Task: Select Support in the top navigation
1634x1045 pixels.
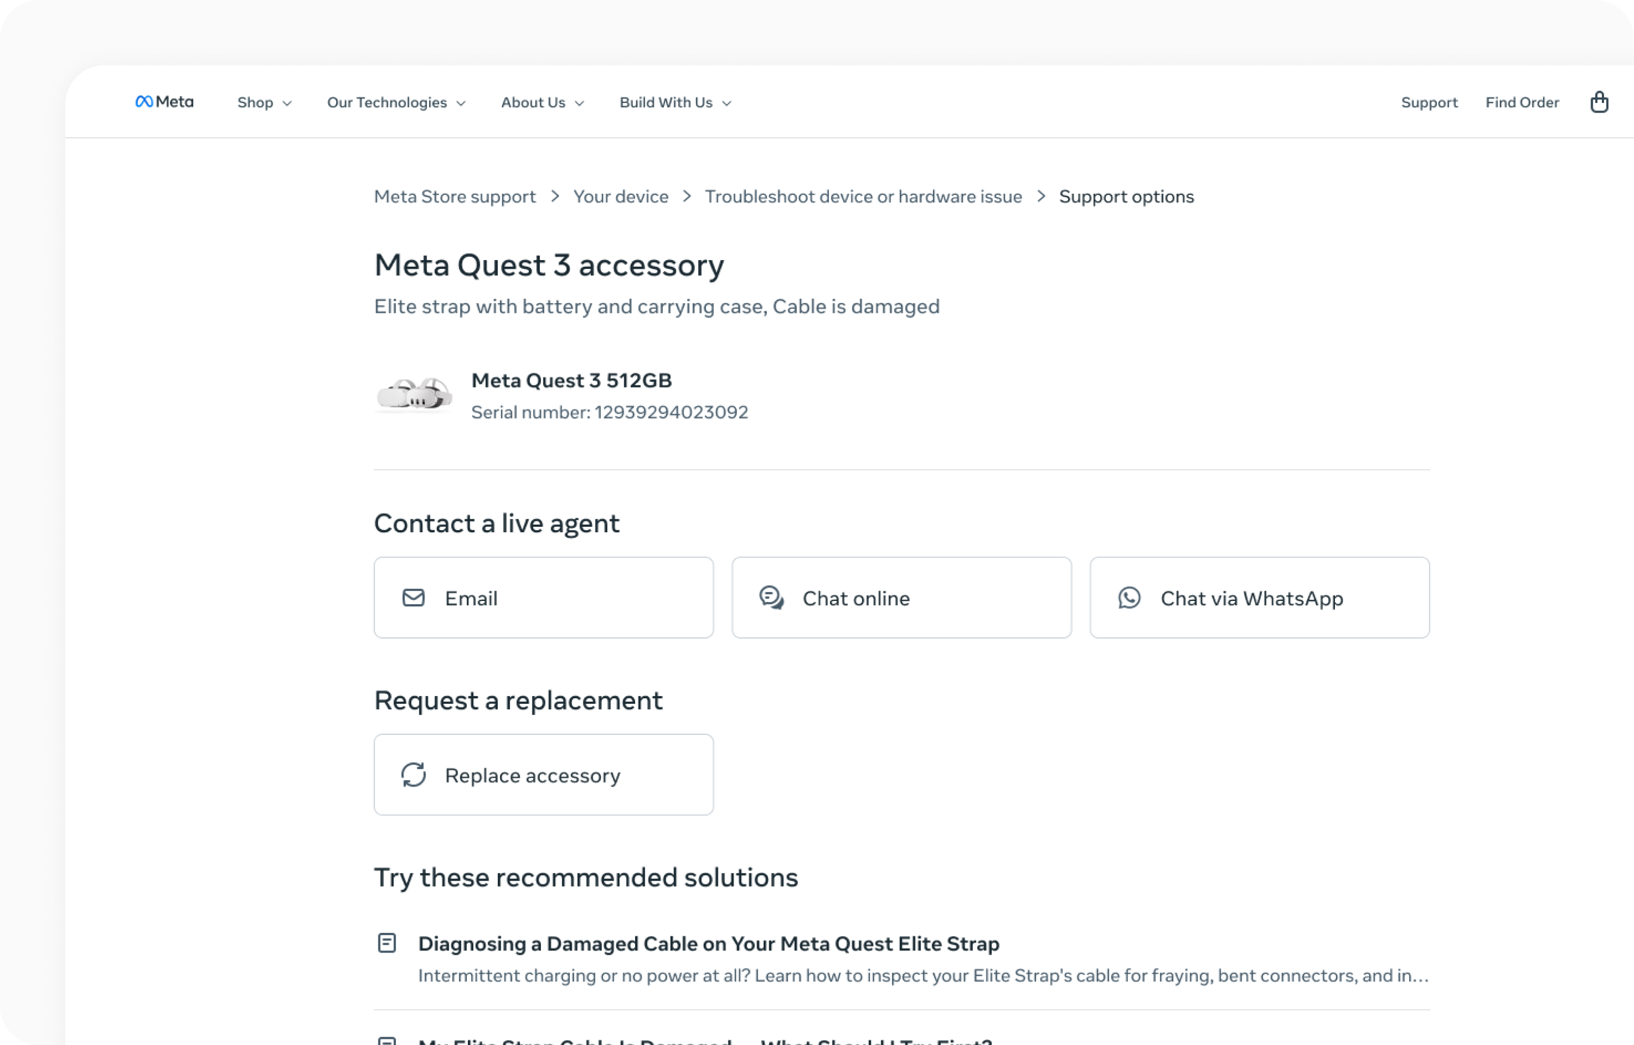Action: [x=1429, y=102]
